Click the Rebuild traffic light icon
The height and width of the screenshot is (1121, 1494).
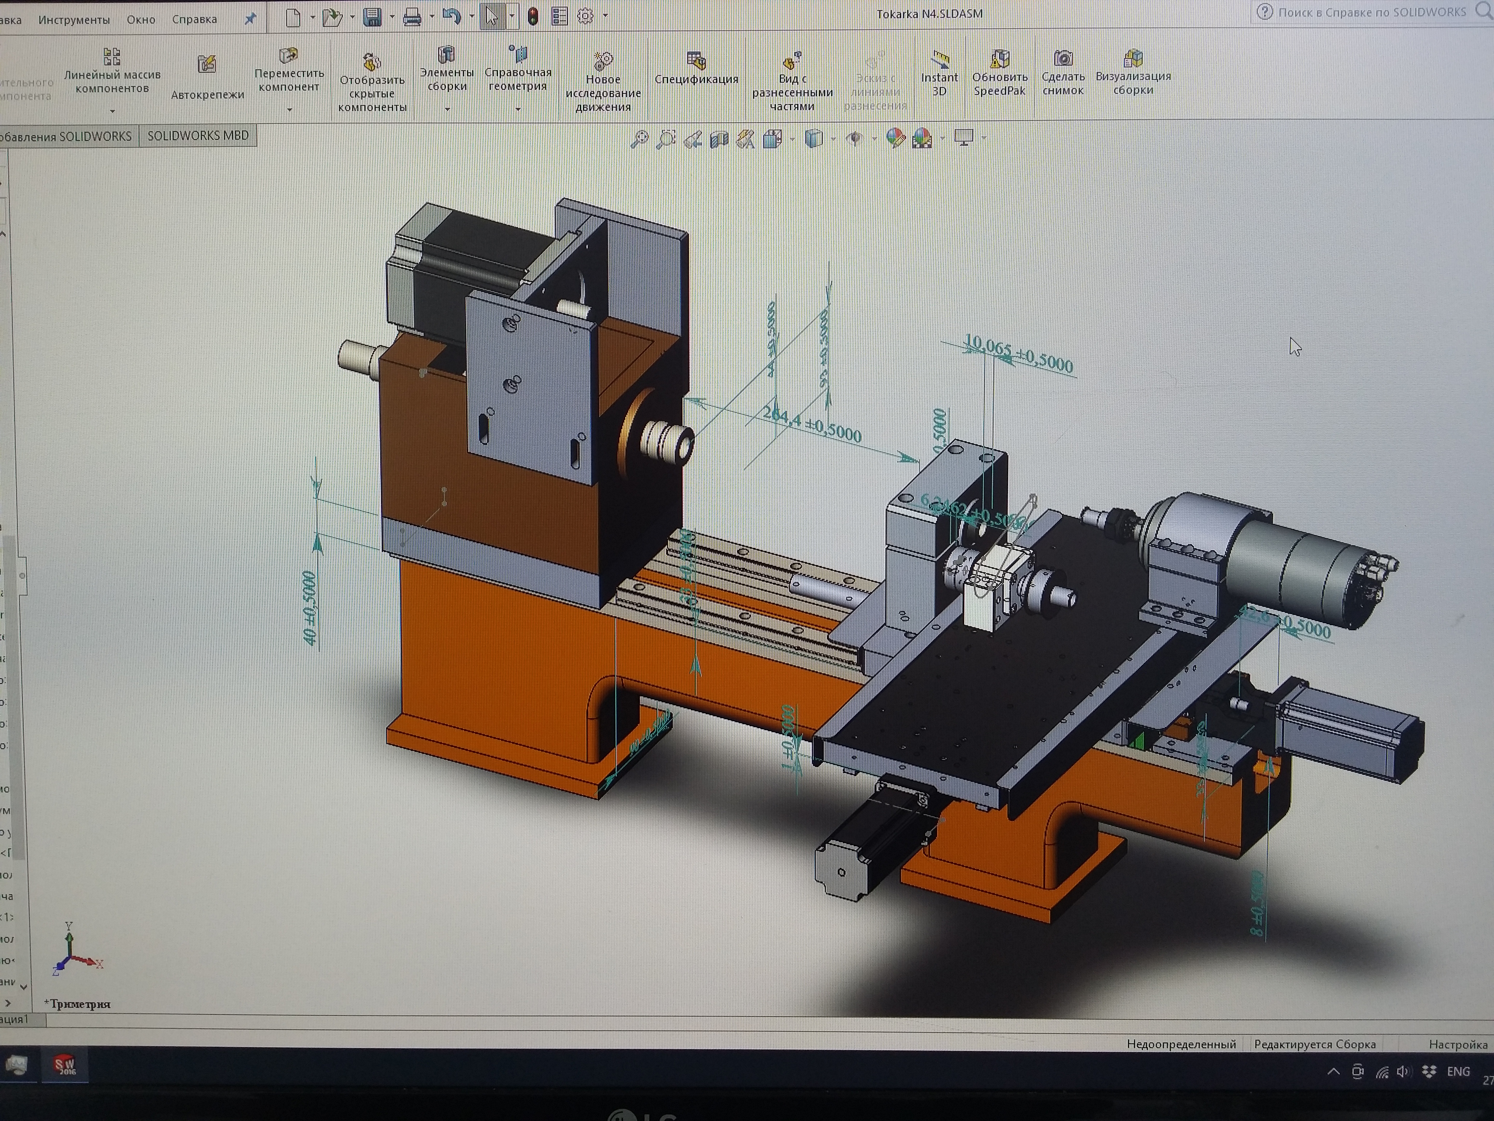coord(533,17)
